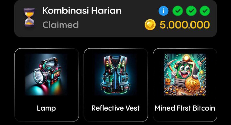Open the Reflective Vest image
231x125 pixels.
click(116, 75)
